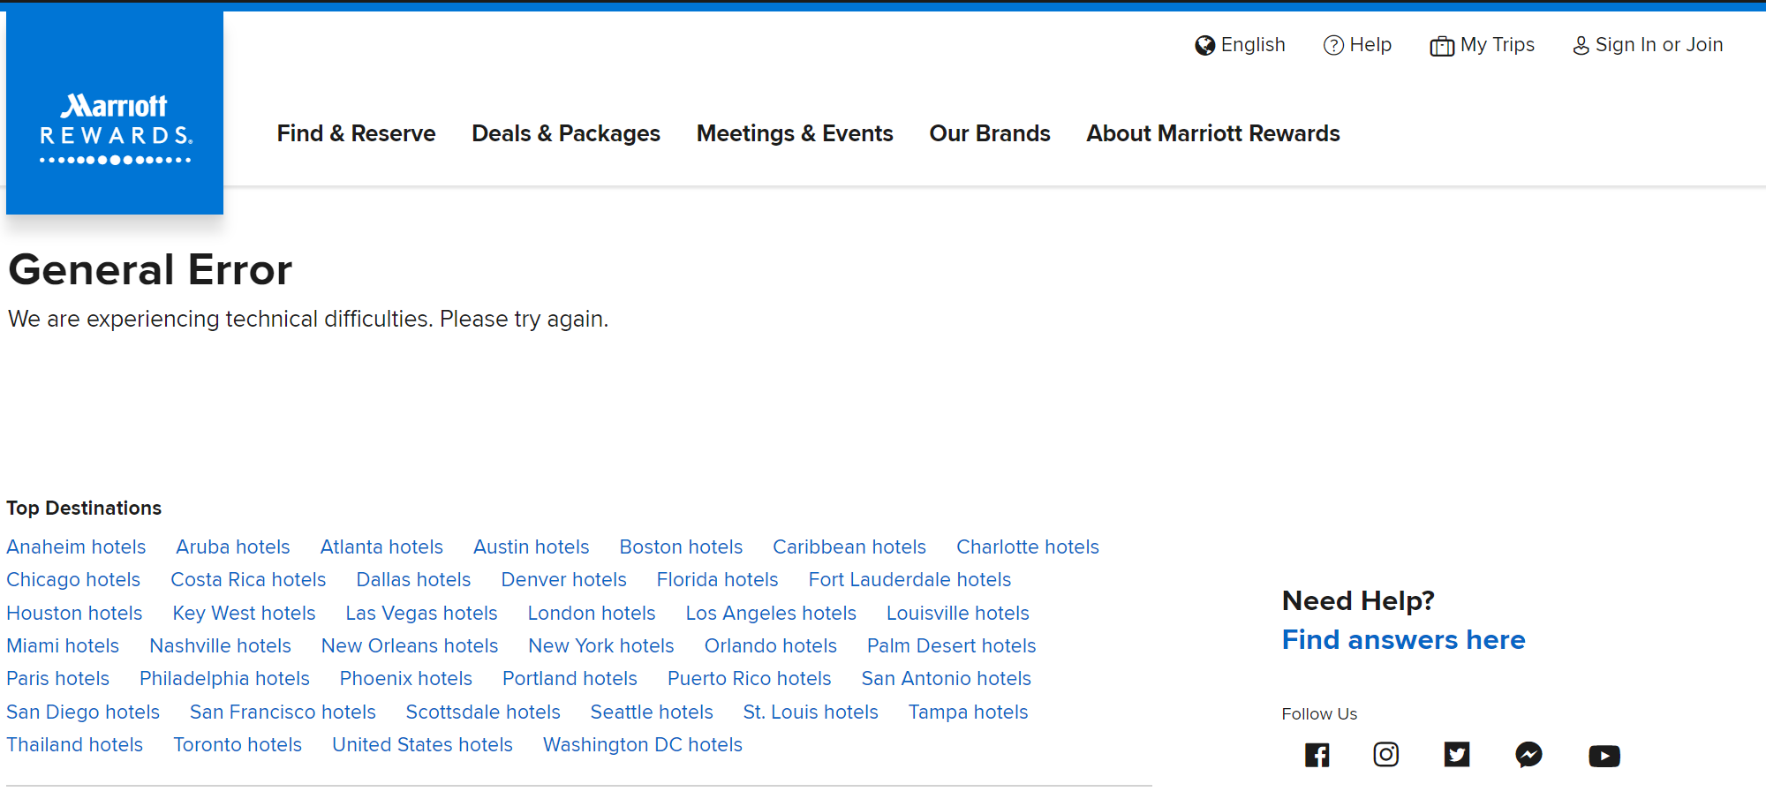Select the Anaheim hotels link

76,546
